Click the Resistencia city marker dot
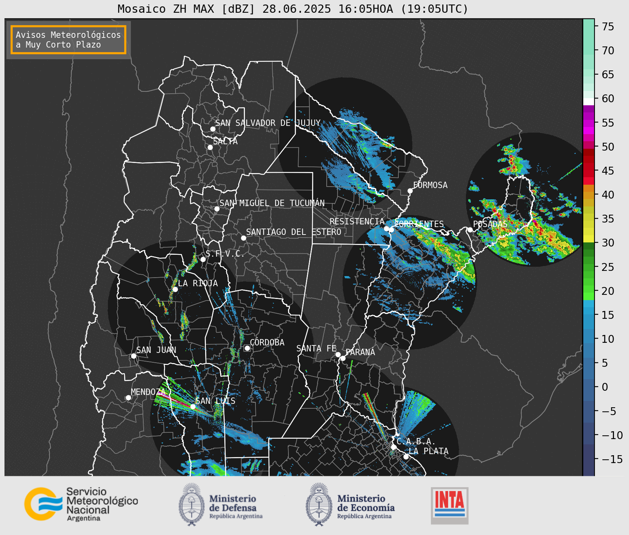629x535 pixels. 386,229
